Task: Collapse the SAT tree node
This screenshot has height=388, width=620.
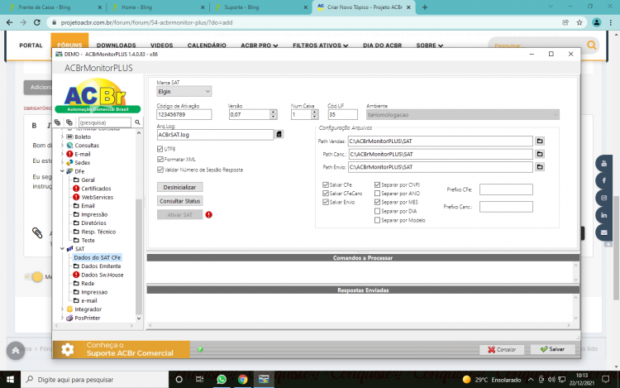Action: pyautogui.click(x=62, y=249)
